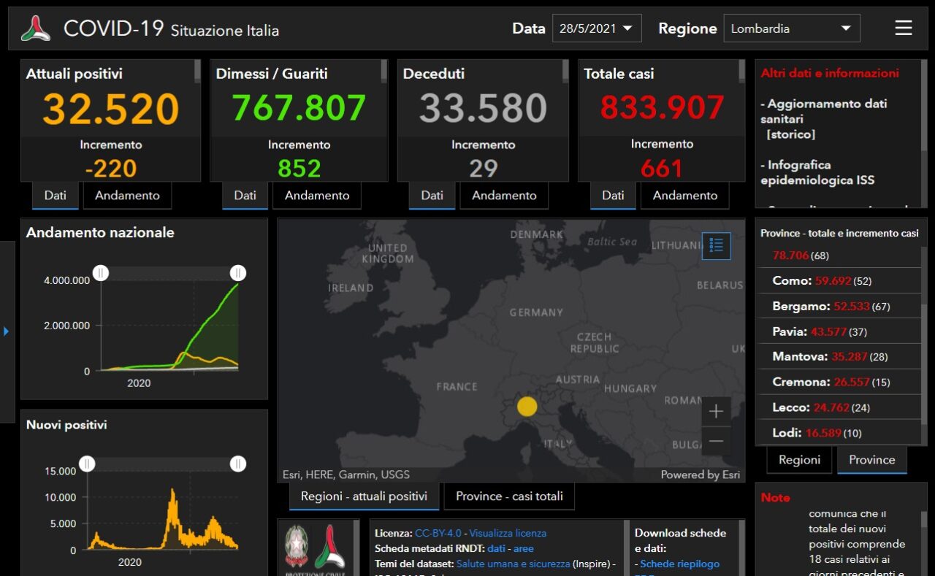
Task: Open the CC-BY-4.0 license link
Action: tap(438, 533)
